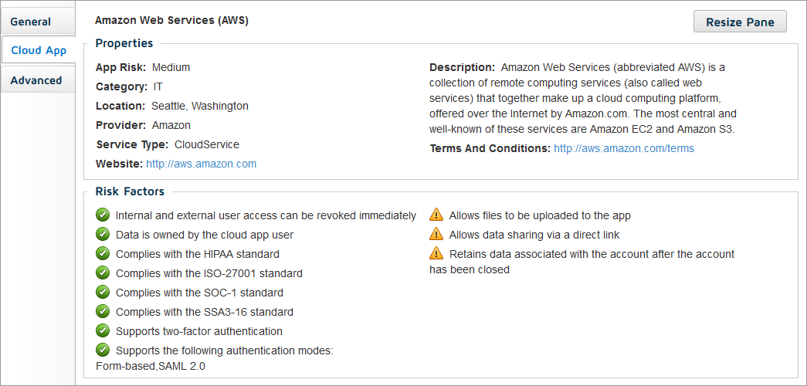Click the Risk Factors section heading
The height and width of the screenshot is (386, 807).
[x=131, y=191]
